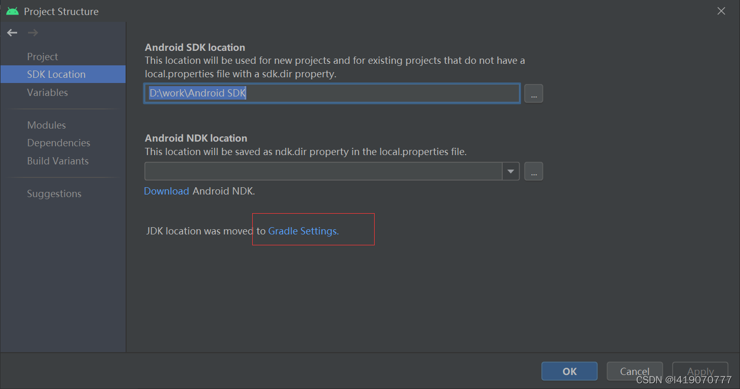Click the forward arrow navigation icon

click(33, 33)
